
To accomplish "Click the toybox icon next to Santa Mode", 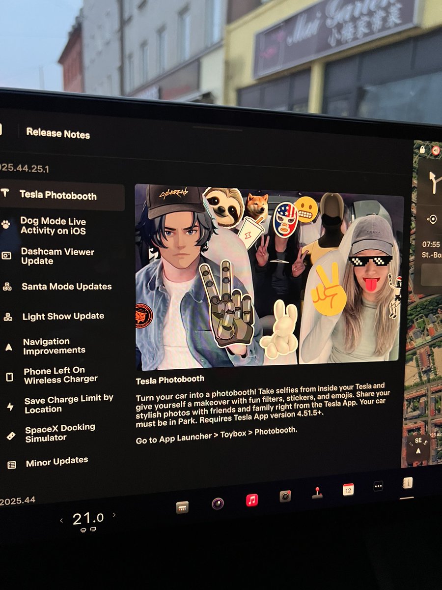I will [x=7, y=287].
